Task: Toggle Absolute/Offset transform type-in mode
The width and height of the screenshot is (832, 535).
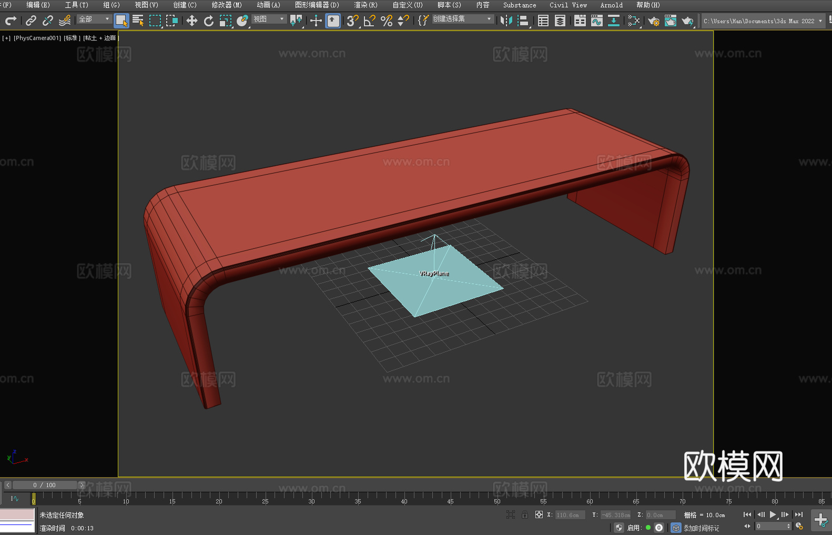Action: coord(539,514)
